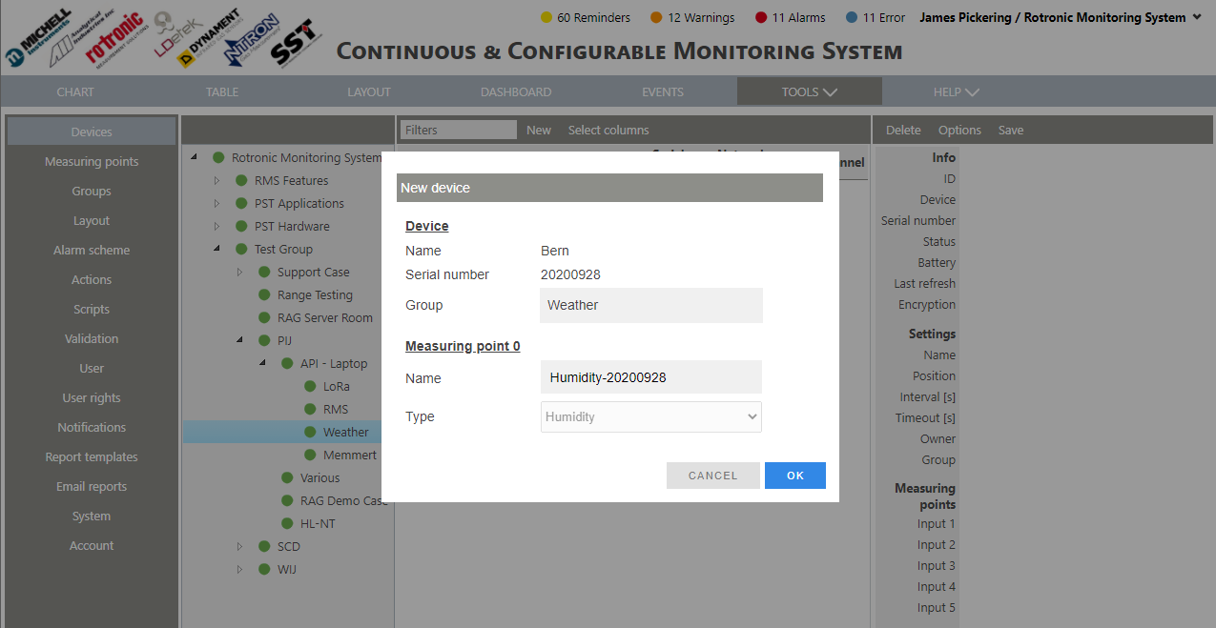
Task: Open the TOOLS menu
Action: 809,91
